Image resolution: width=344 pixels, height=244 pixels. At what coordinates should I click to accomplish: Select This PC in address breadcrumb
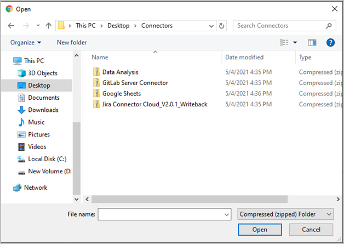(x=86, y=25)
